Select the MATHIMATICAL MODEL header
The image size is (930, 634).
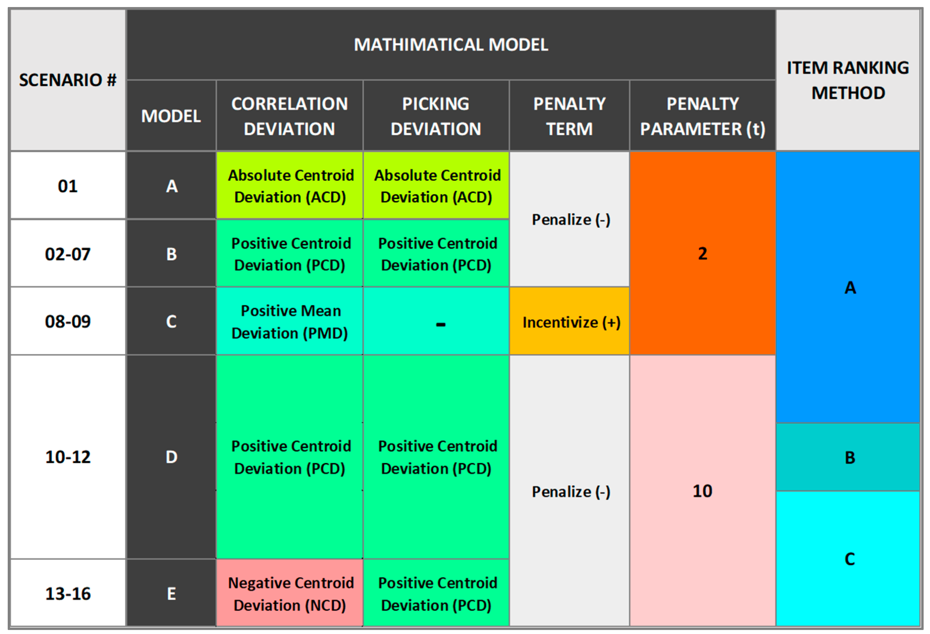click(451, 44)
